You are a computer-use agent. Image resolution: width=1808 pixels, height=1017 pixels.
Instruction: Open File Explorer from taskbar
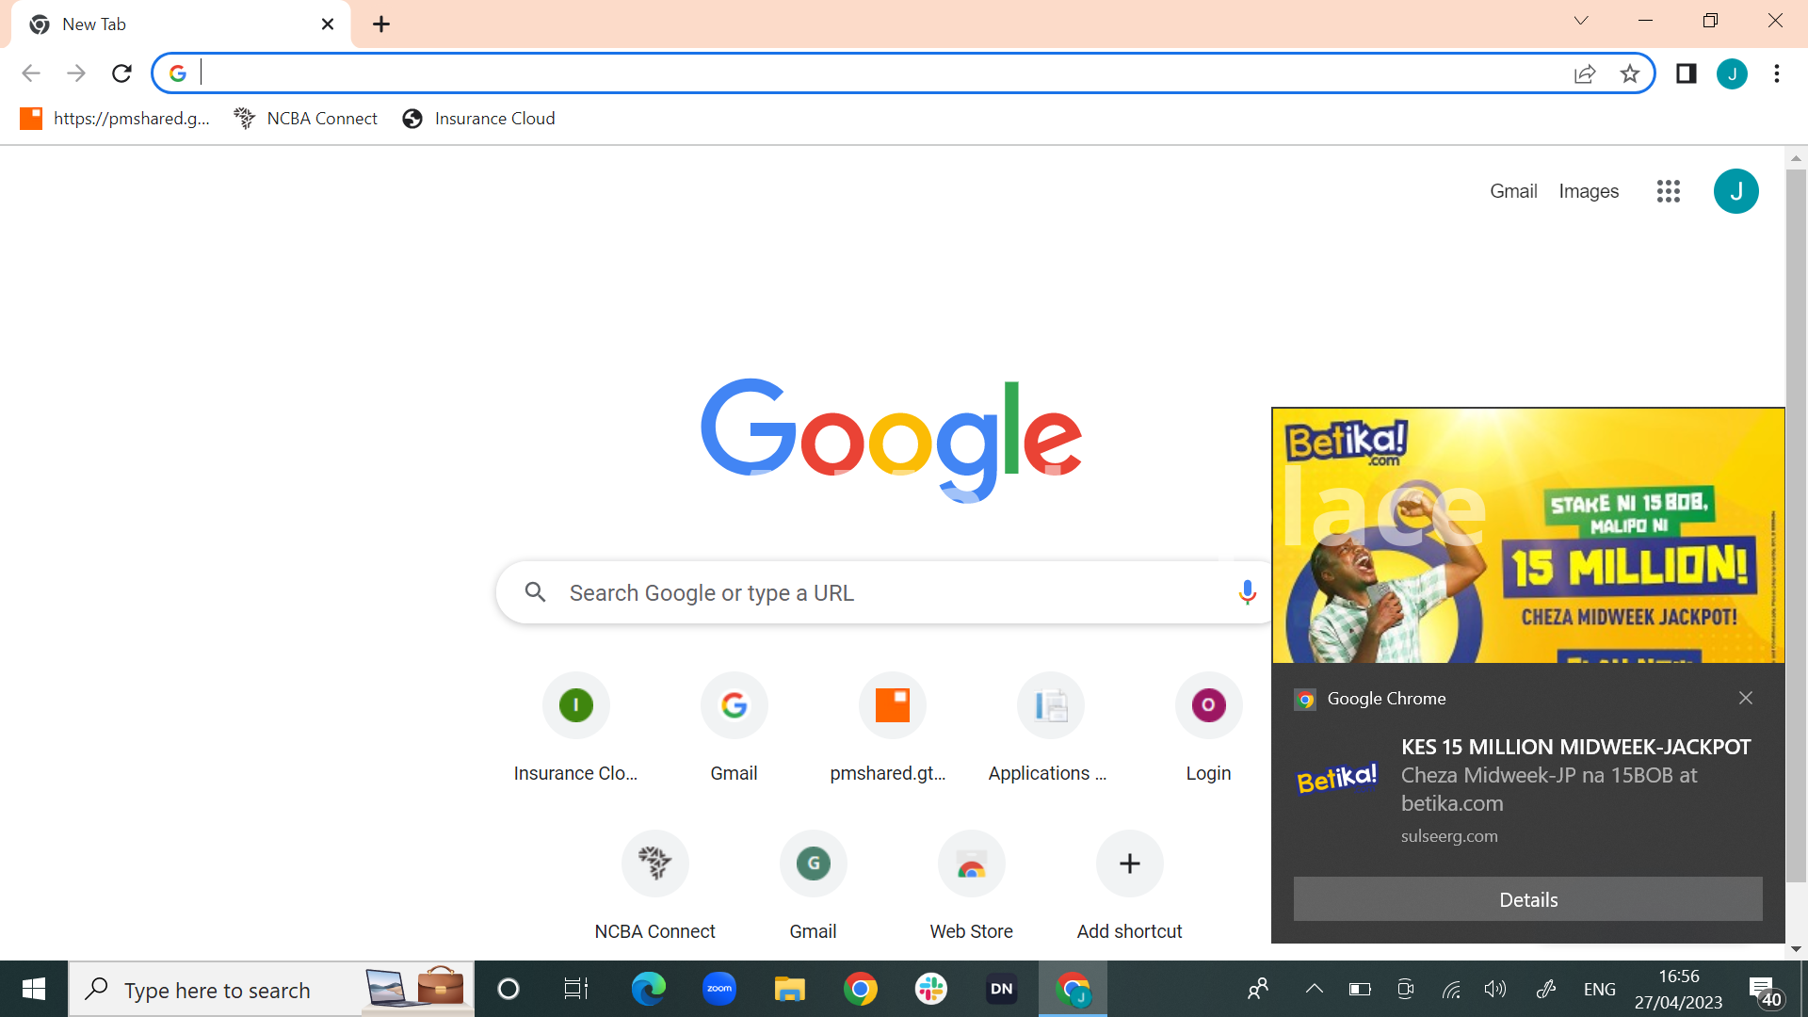789,989
